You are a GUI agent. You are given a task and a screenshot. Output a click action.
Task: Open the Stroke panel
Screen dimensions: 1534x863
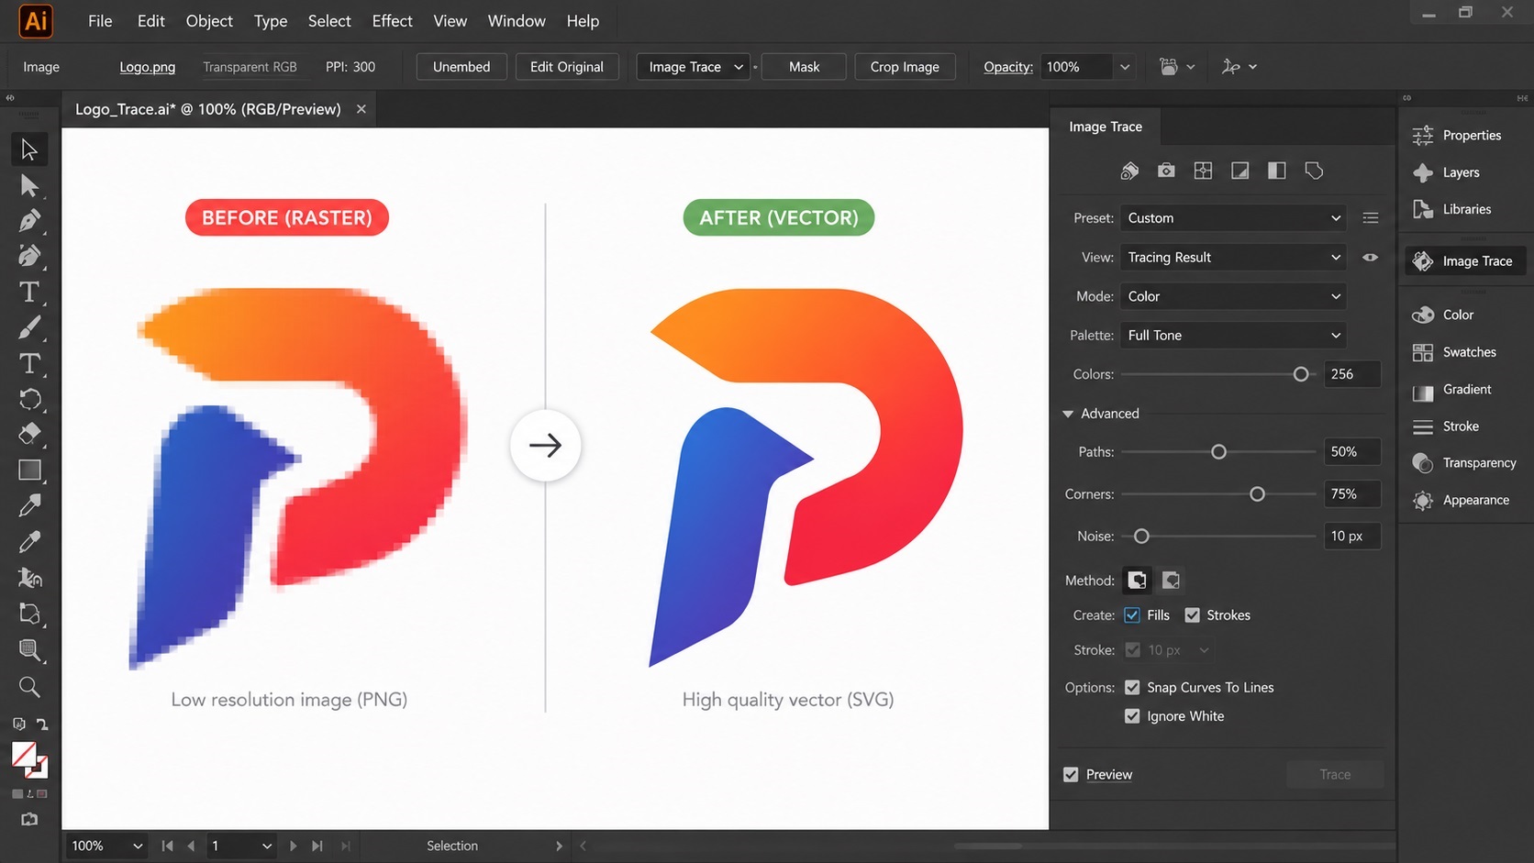point(1445,426)
